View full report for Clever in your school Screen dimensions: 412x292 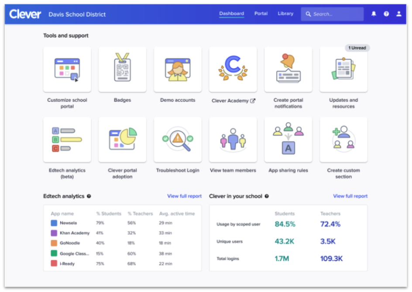[350, 196]
